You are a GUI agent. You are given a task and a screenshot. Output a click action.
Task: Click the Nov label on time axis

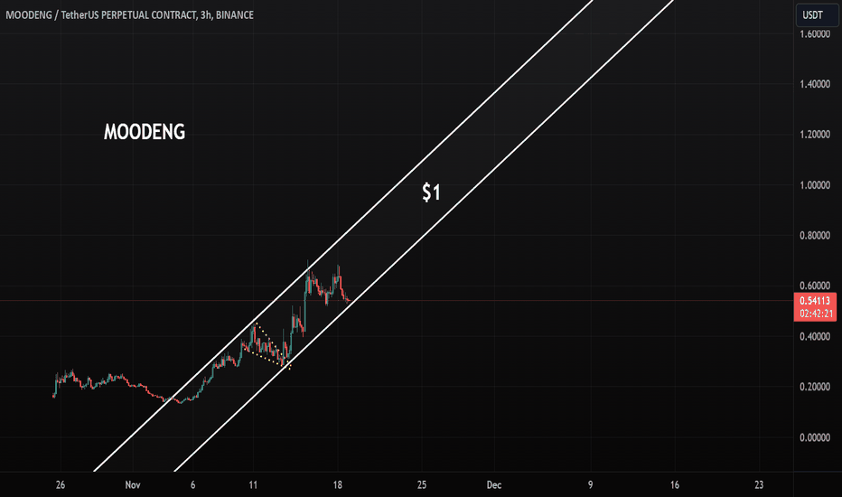tap(133, 484)
